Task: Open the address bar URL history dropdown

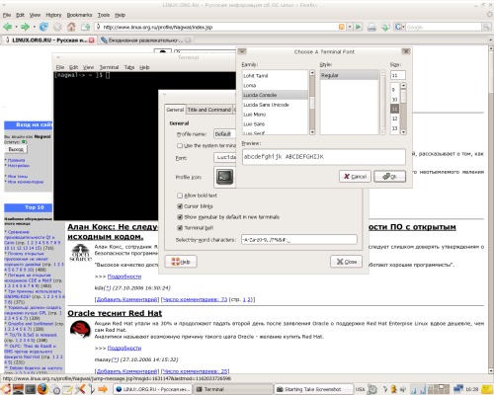Action: [x=350, y=27]
